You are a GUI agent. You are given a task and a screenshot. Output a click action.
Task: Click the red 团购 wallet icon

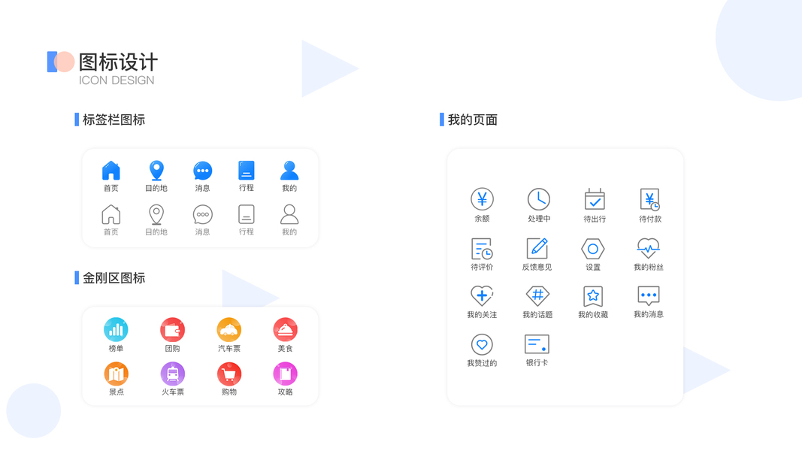(172, 330)
